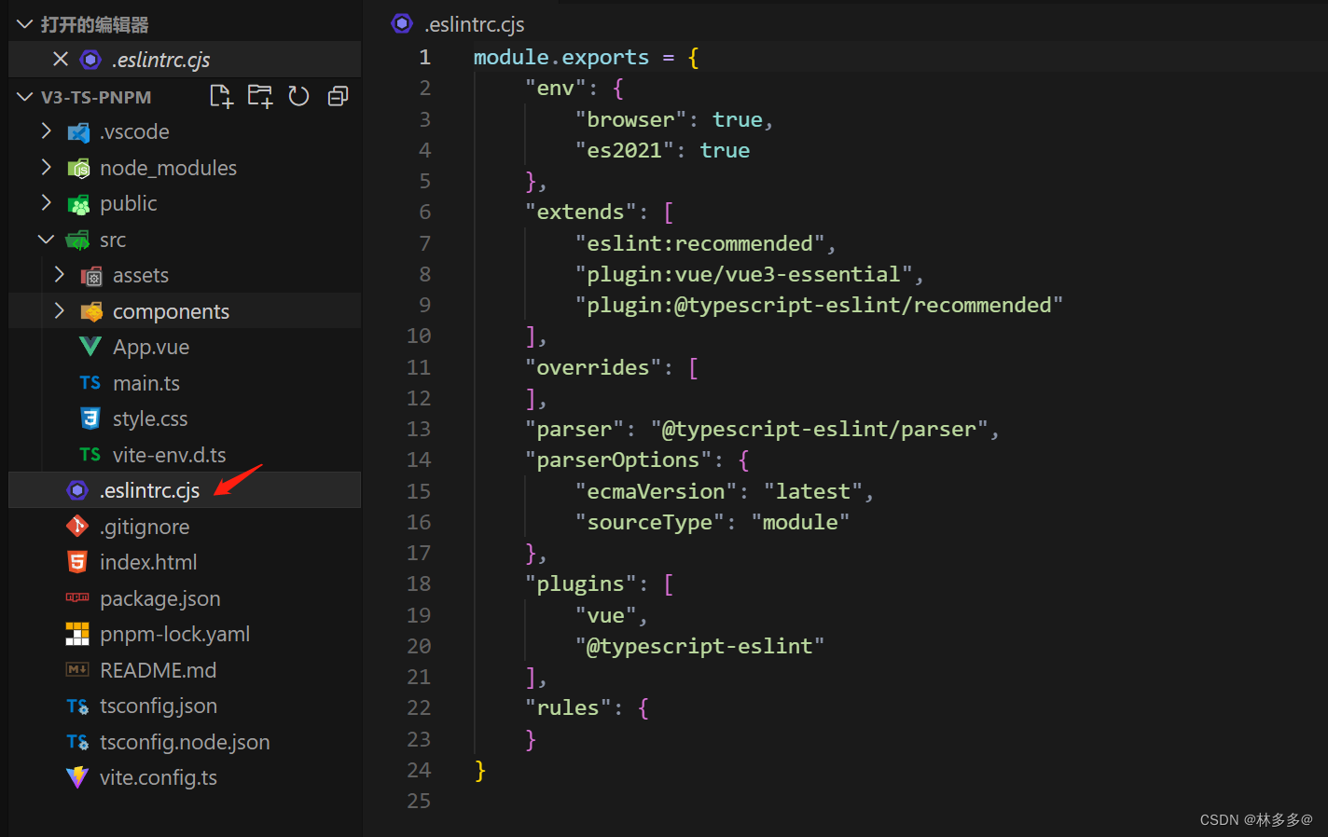Click the pnpm icon next to pnpm-lock.yaml
Image resolution: width=1328 pixels, height=837 pixels.
point(77,634)
